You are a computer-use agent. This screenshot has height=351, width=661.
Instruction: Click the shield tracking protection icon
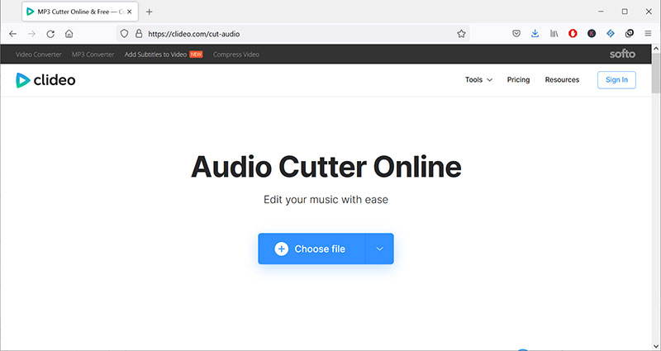tap(124, 34)
